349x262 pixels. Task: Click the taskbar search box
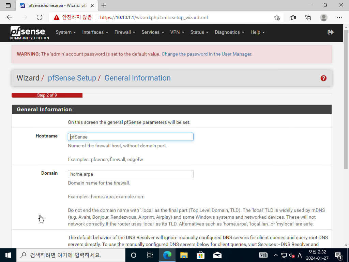coord(71,255)
